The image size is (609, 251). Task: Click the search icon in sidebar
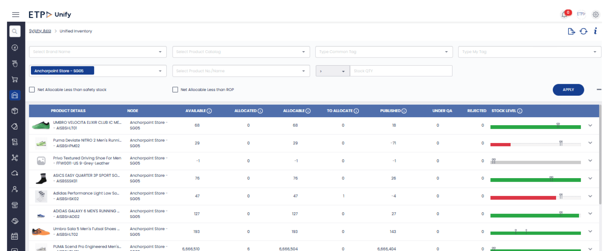tap(15, 31)
